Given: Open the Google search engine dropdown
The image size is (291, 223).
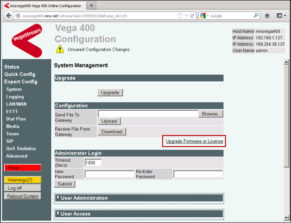Looking at the screenshot, I should tap(205, 16).
